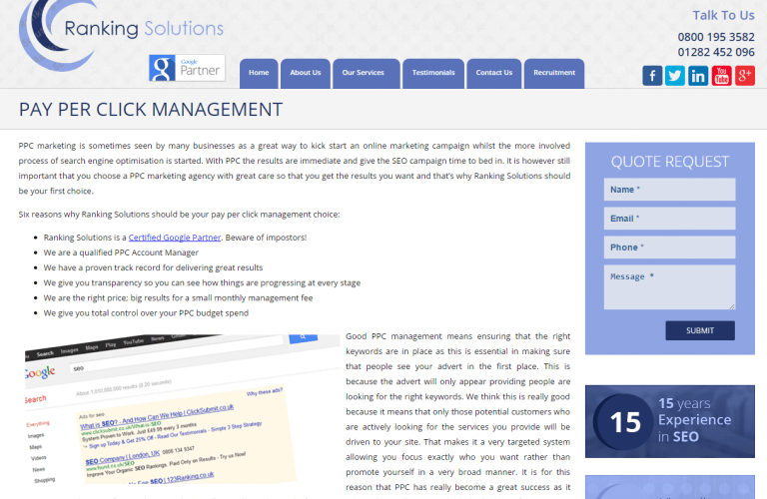
Task: Open the Testimonials menu tab
Action: pos(433,73)
